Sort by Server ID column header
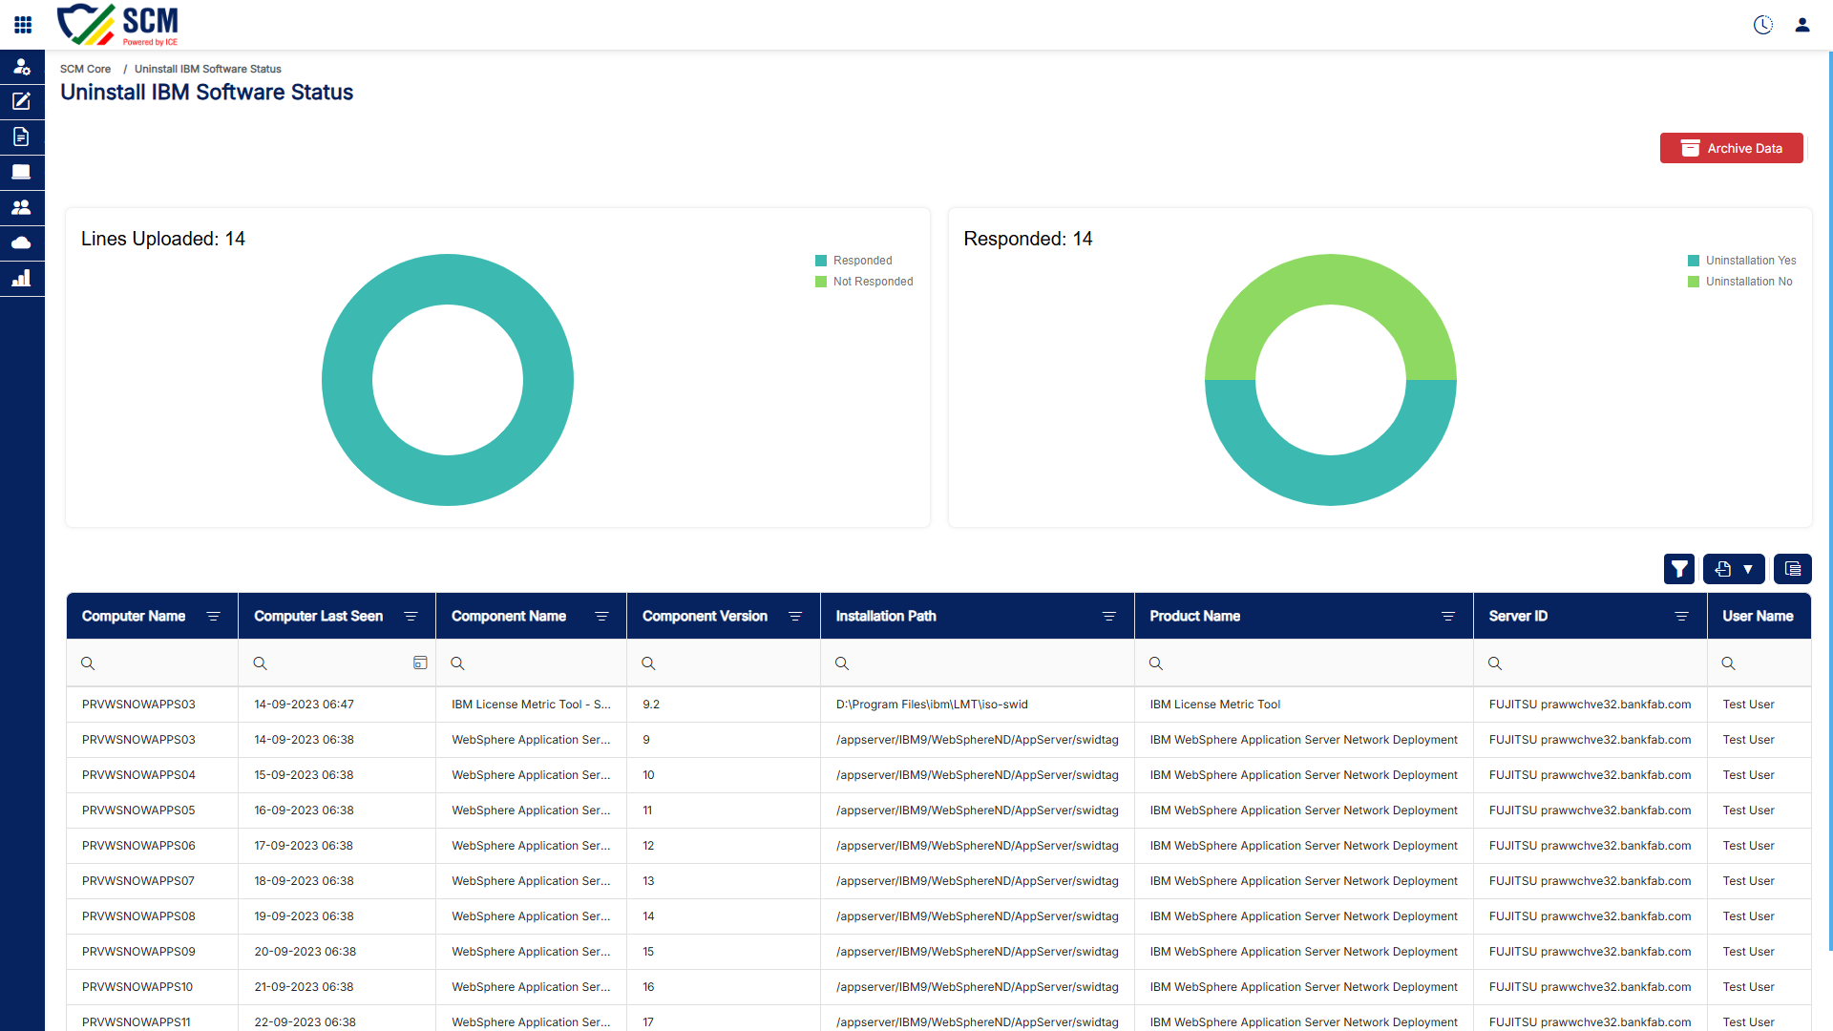 tap(1518, 617)
